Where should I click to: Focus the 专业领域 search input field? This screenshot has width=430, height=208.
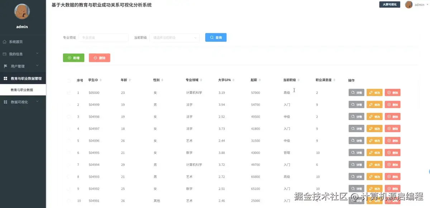pos(103,38)
